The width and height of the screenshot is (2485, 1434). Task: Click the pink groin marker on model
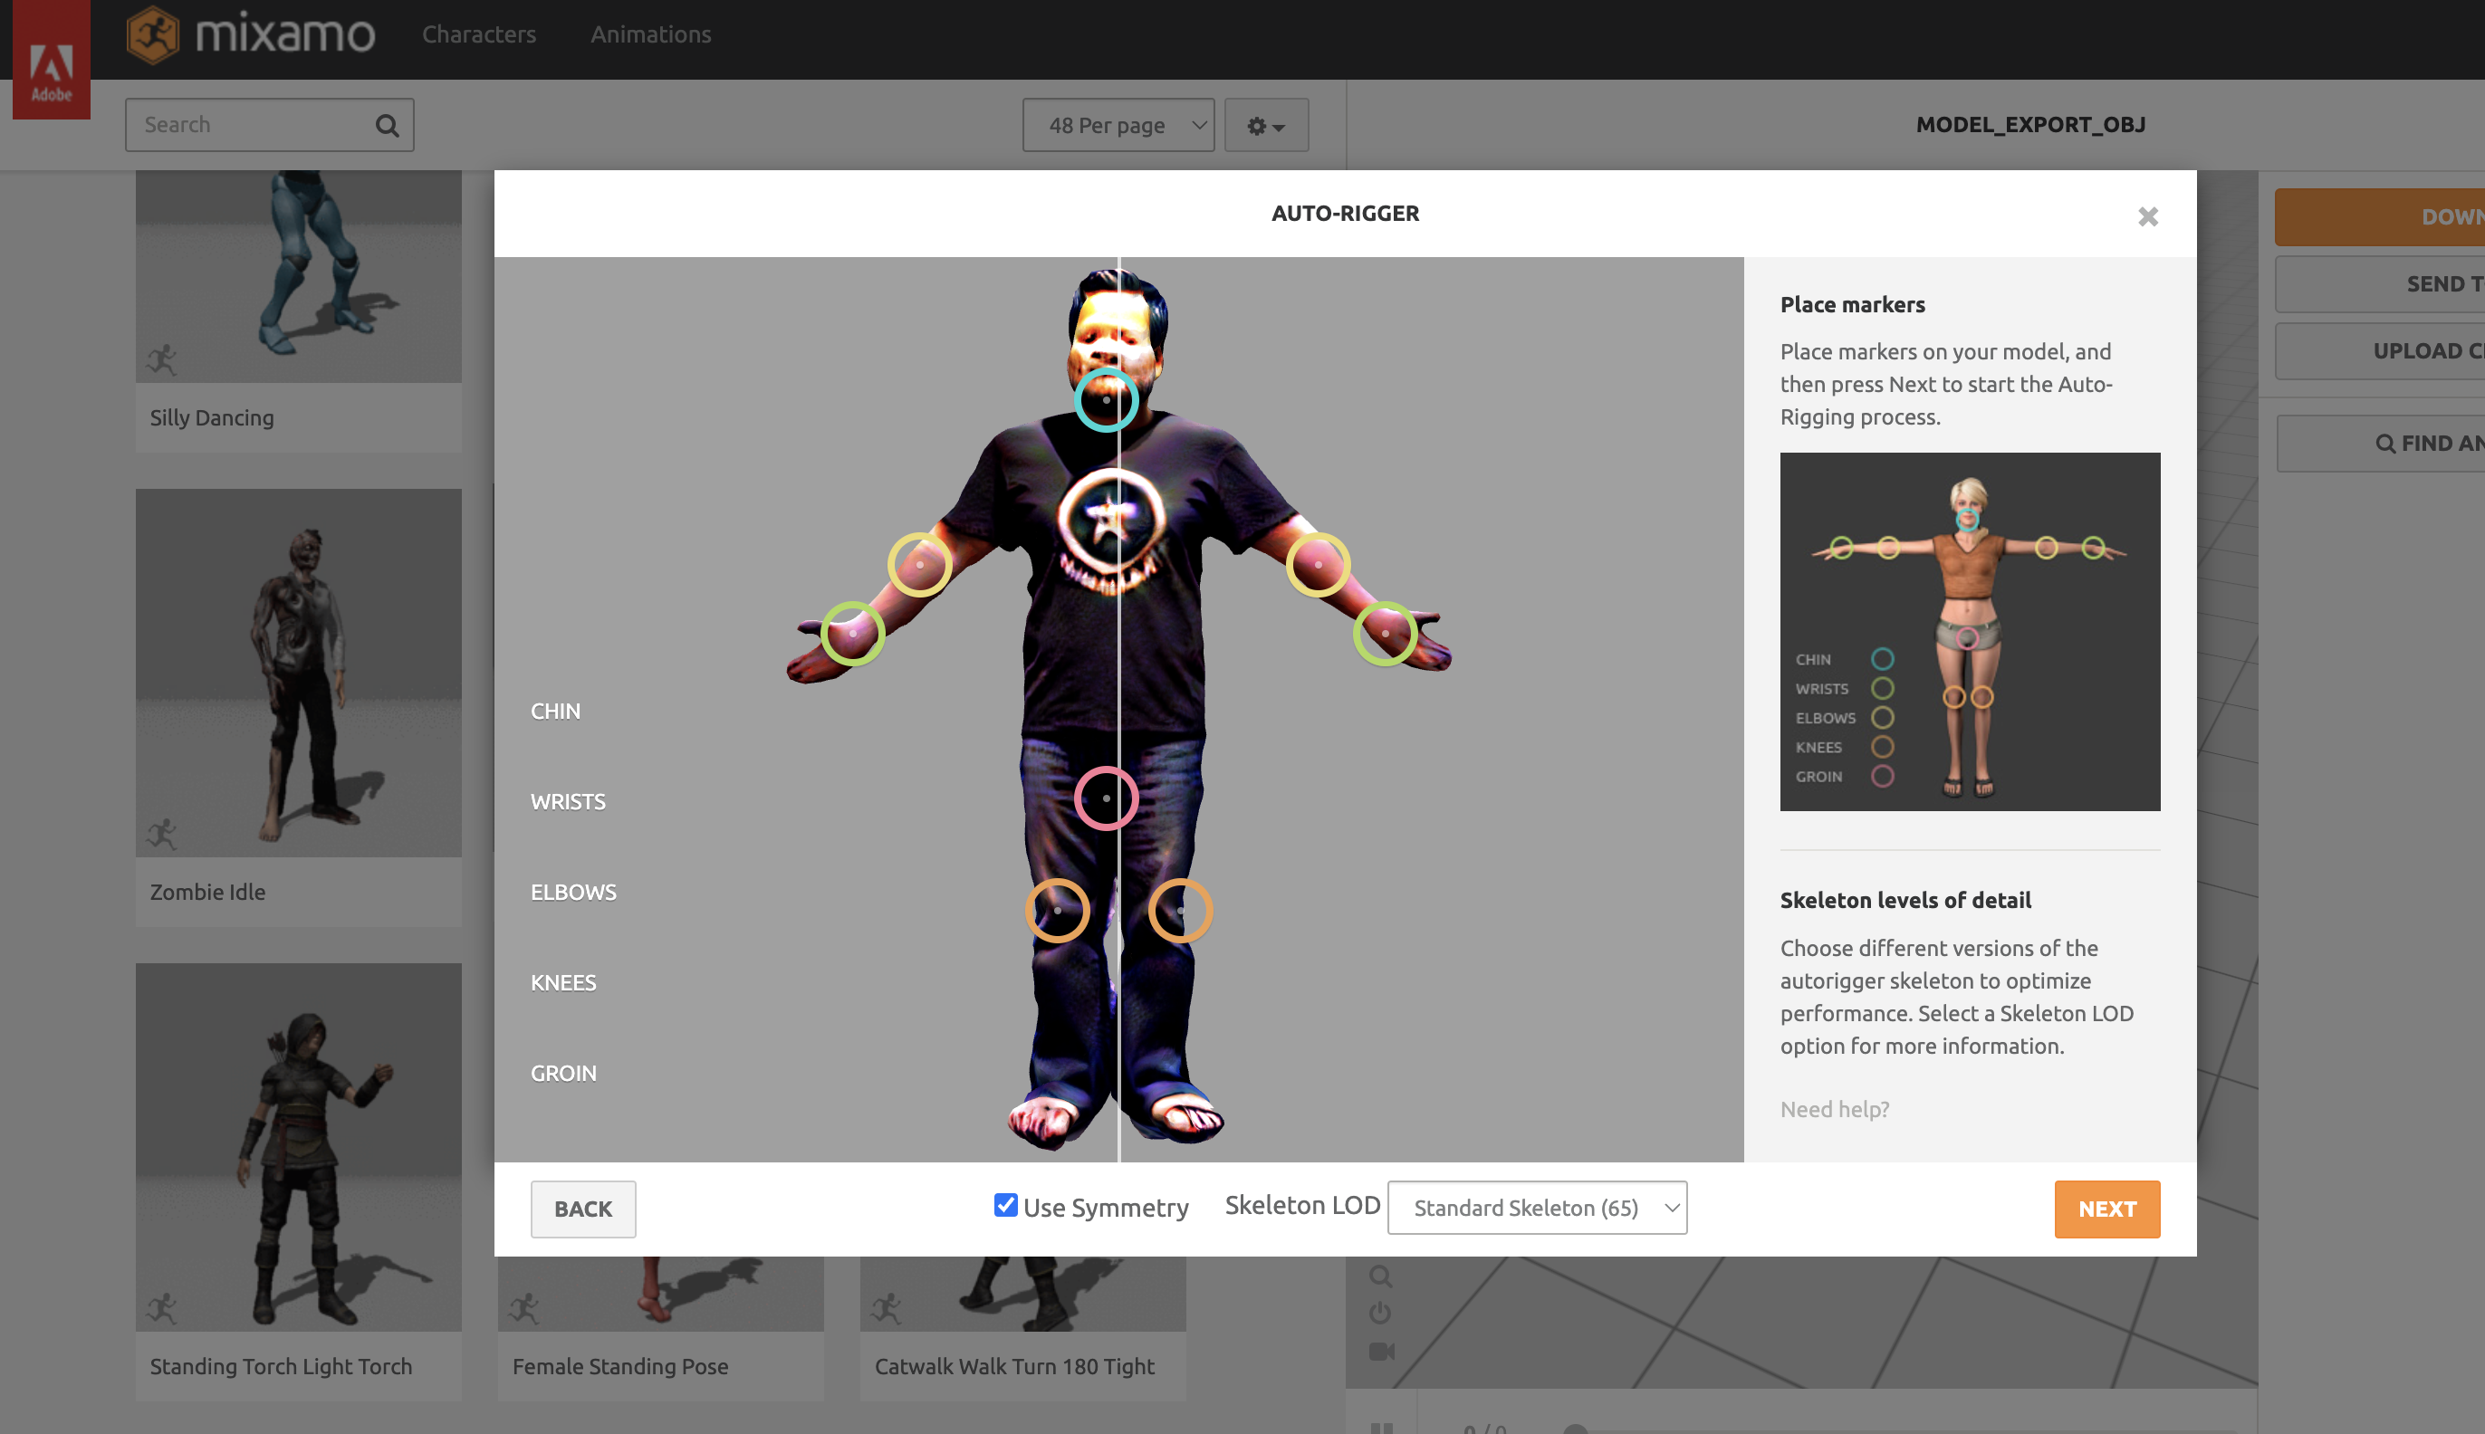(x=1106, y=798)
